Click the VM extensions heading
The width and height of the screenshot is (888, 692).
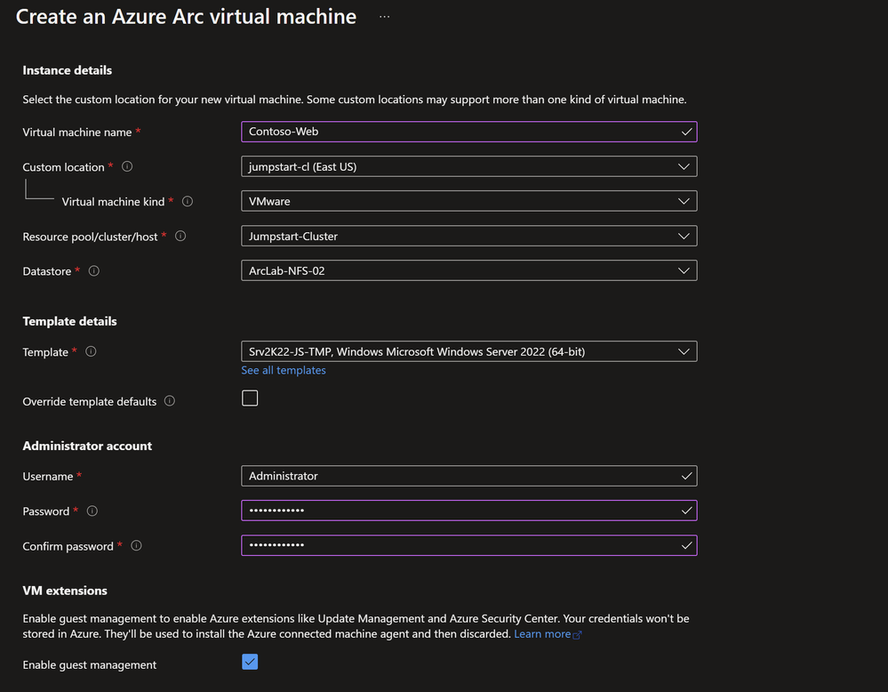pyautogui.click(x=65, y=591)
